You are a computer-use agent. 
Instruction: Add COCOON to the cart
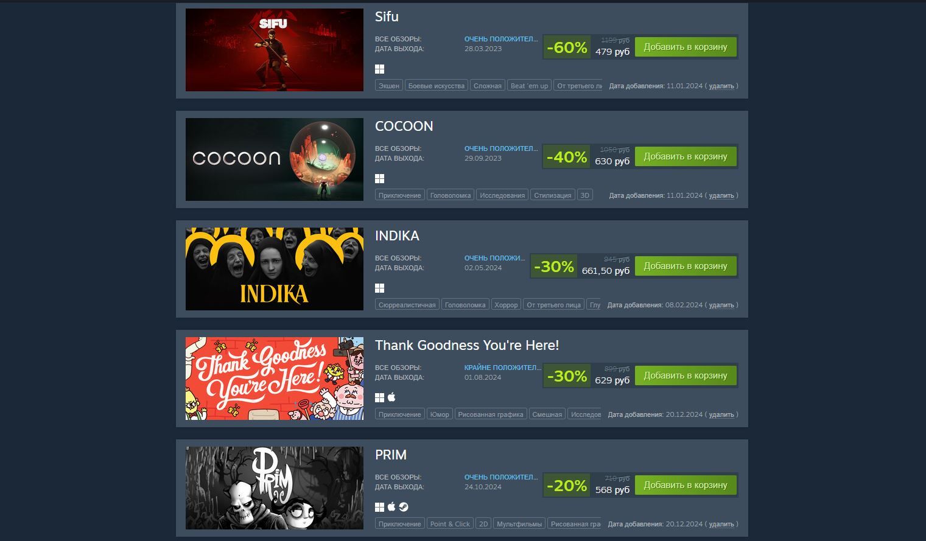[686, 156]
